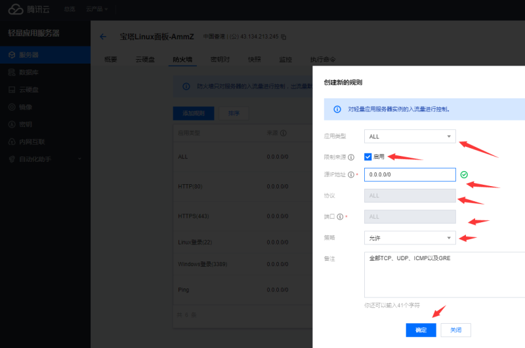Click the disabled 协议 ALL field
The height and width of the screenshot is (348, 525).
coord(409,195)
